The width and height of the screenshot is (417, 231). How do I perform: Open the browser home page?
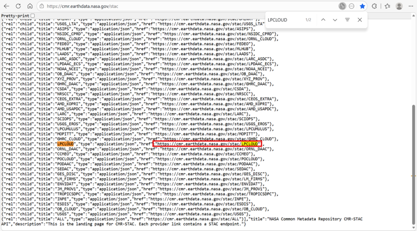(30, 6)
